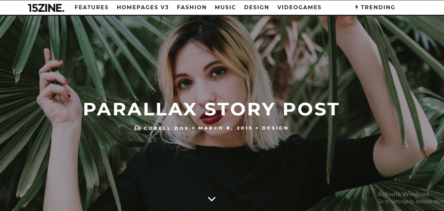Click the Activate Windows watermark text
Viewport: 444px width, 211px height.
point(403,194)
